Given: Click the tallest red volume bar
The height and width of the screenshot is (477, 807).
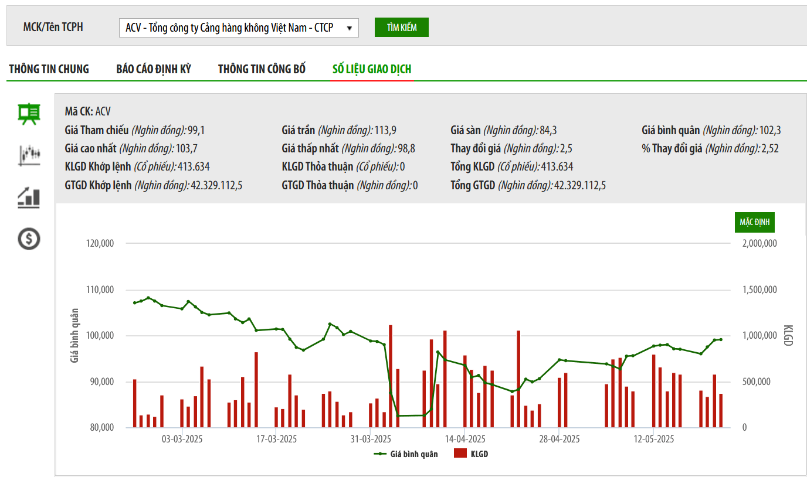Looking at the screenshot, I should pyautogui.click(x=391, y=376).
